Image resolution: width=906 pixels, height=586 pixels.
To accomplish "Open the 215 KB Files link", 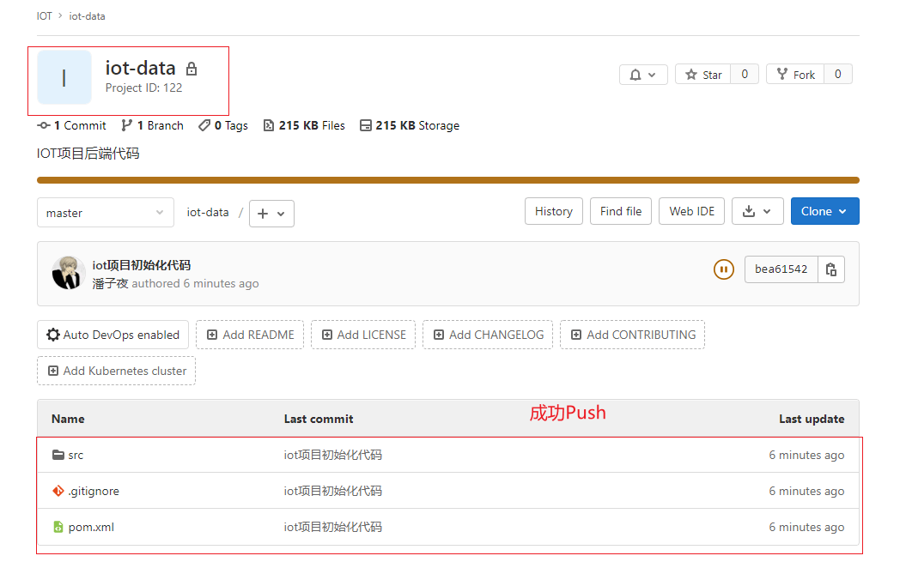I will (304, 125).
